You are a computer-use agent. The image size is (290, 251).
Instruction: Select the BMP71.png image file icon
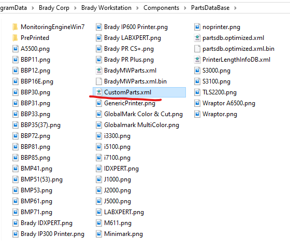[16, 212]
